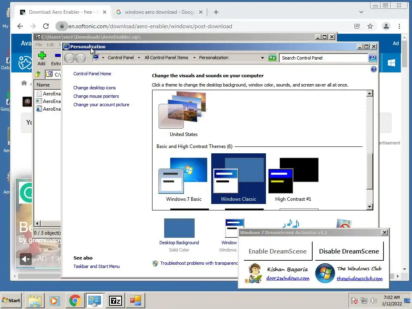412x309 pixels.
Task: Click theme list scroll down arrow
Action: (369, 207)
